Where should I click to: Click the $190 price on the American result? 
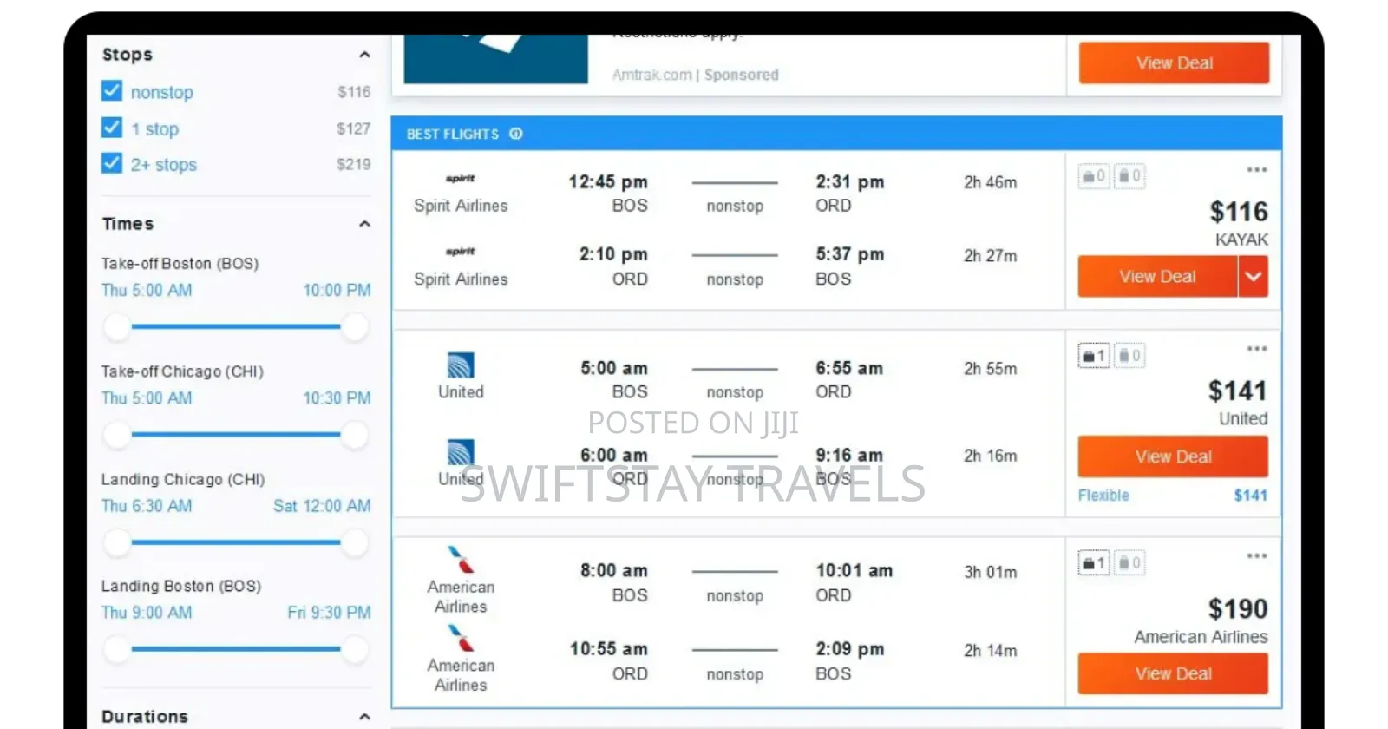[x=1238, y=609]
